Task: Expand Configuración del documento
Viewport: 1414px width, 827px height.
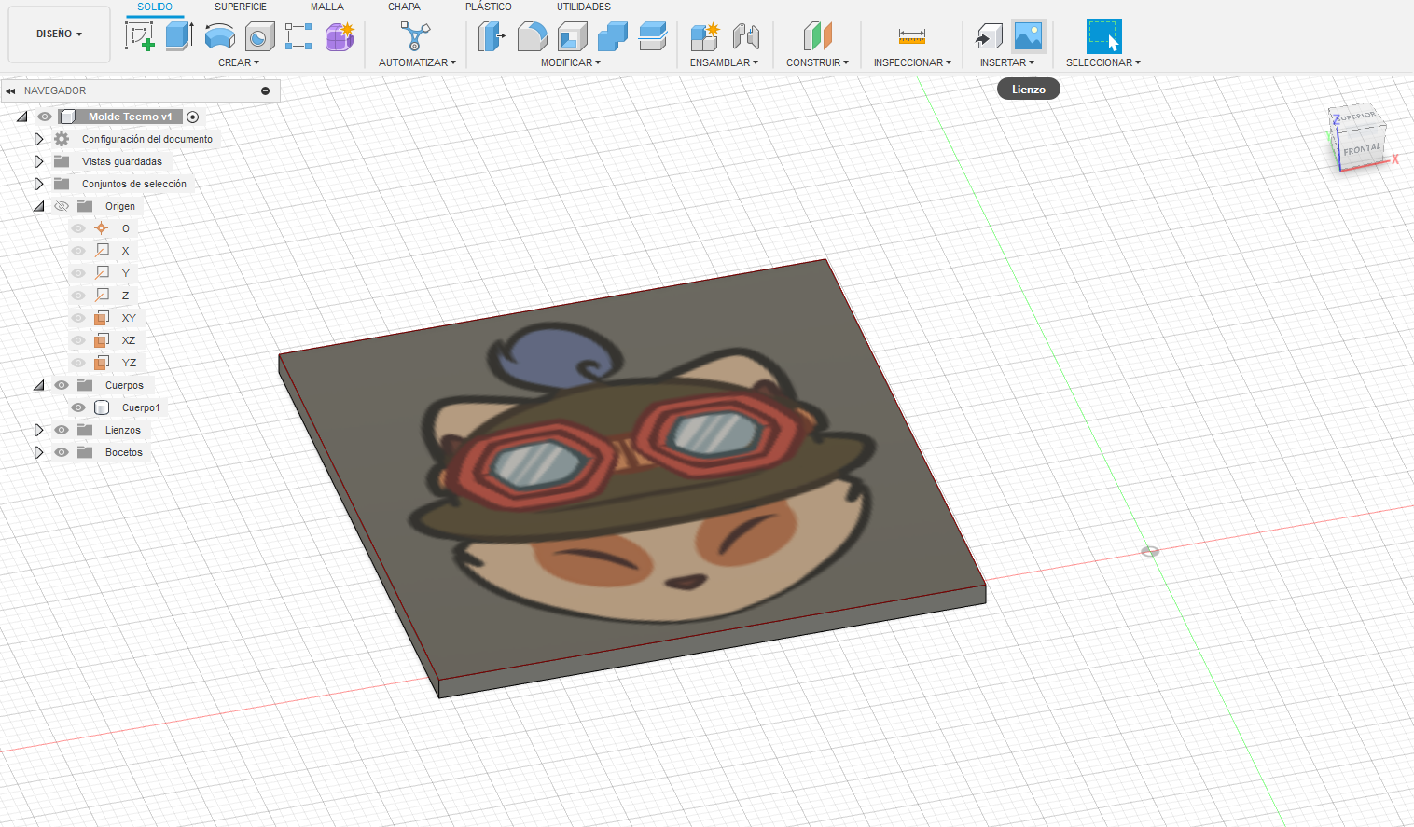Action: pos(38,138)
